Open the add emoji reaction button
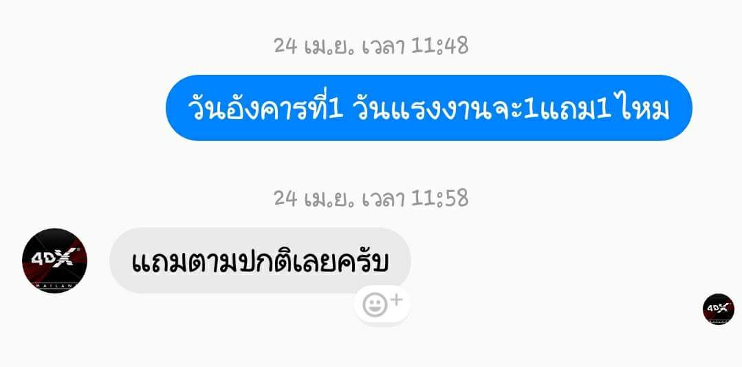The height and width of the screenshot is (367, 742). click(382, 305)
